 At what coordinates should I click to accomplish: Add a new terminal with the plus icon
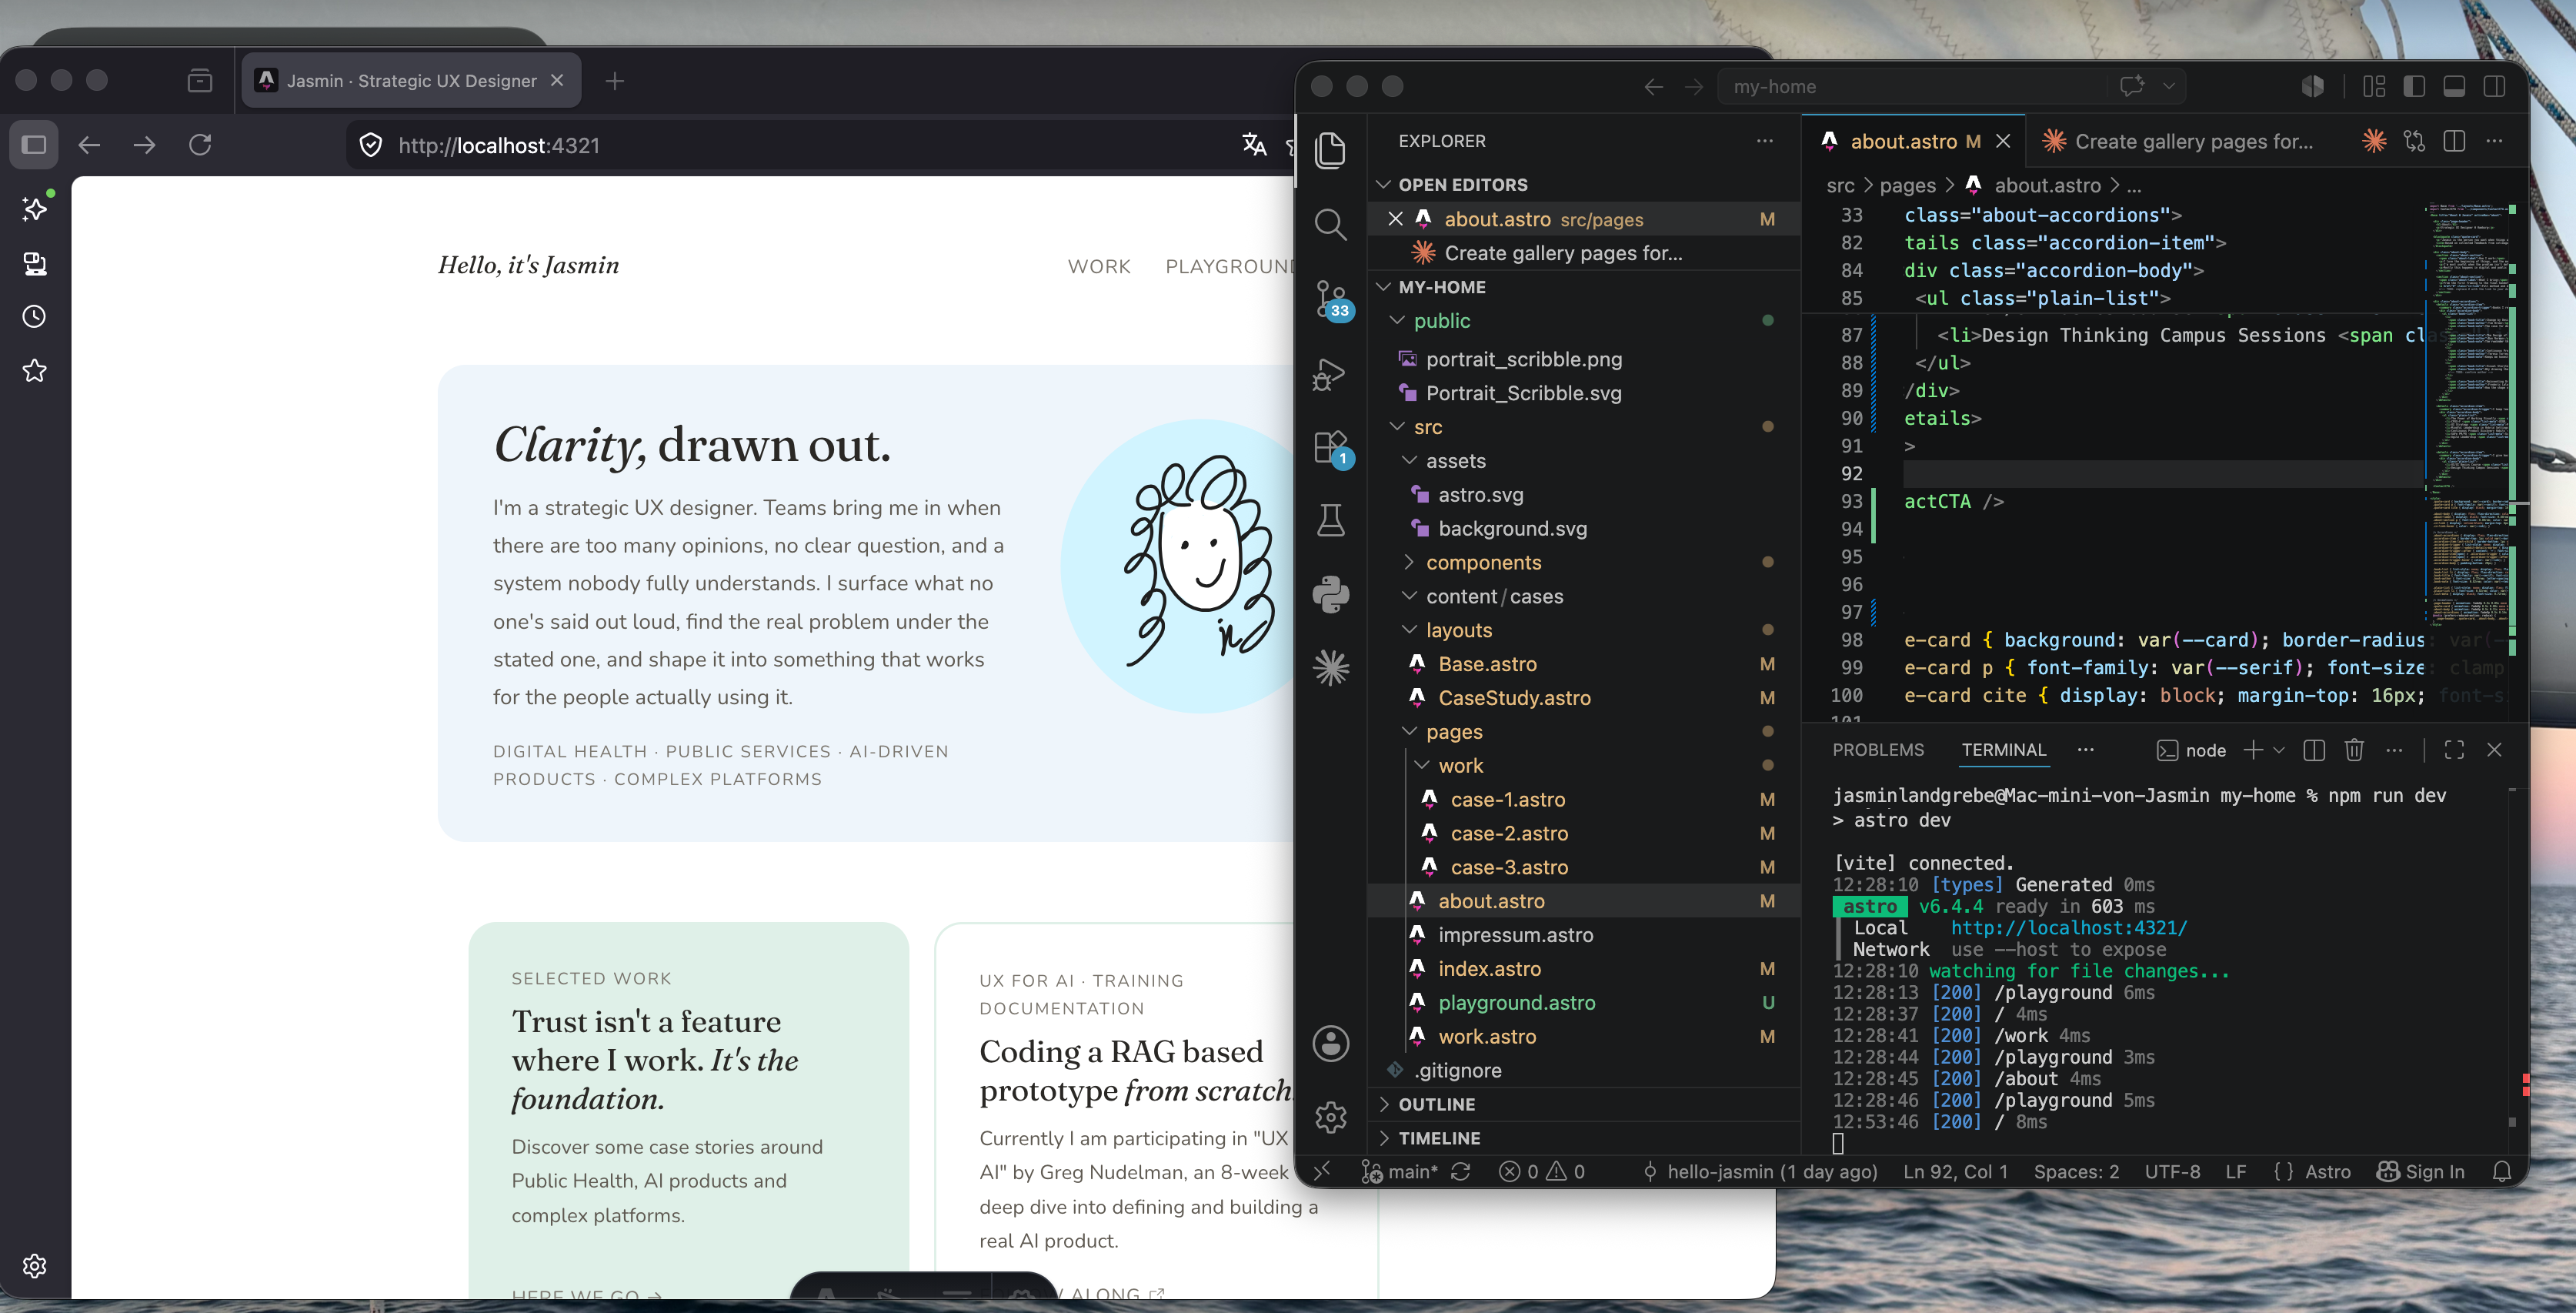tap(2252, 750)
